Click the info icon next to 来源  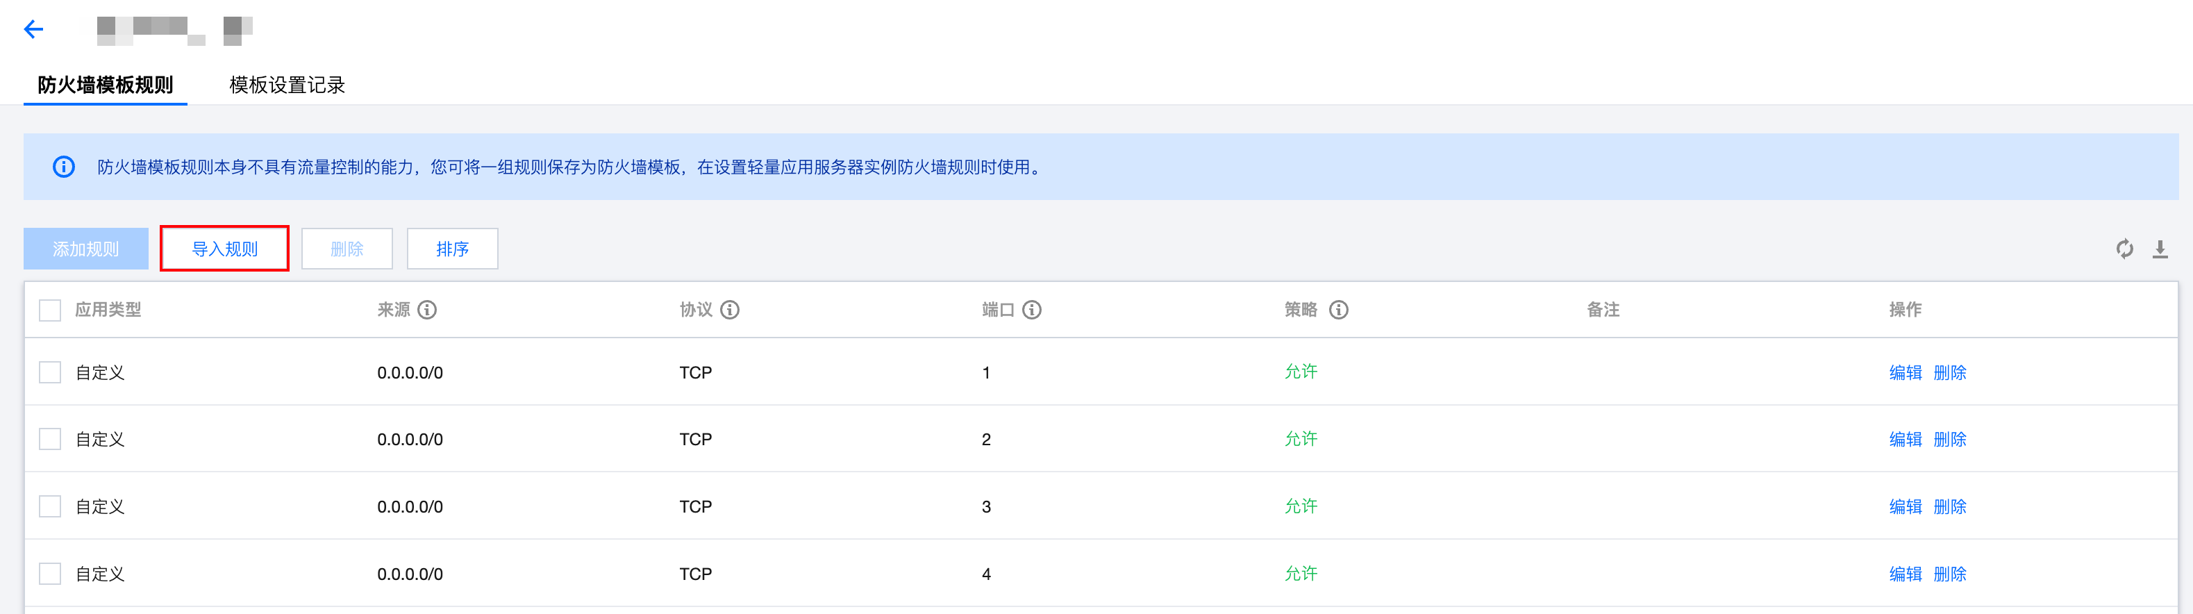(x=427, y=310)
